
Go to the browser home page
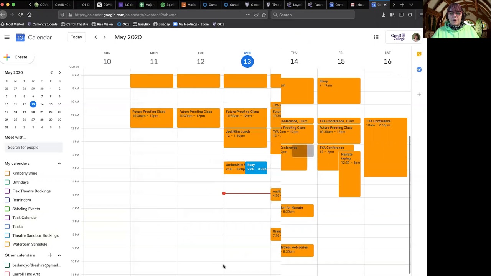(29, 15)
